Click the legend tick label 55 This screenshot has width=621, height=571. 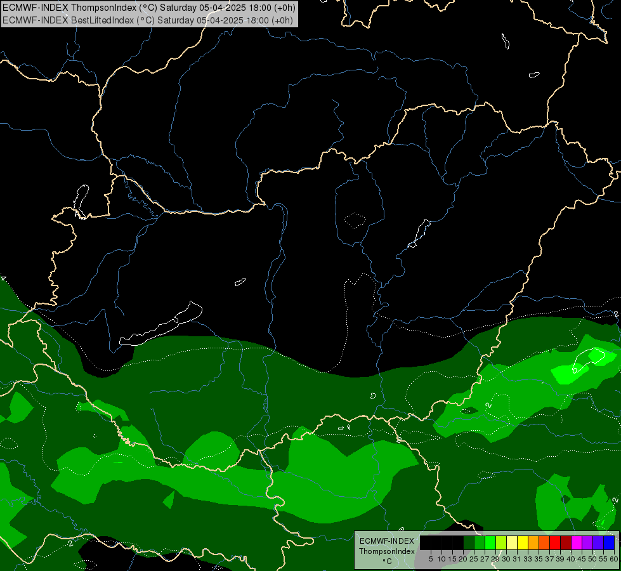point(603,559)
